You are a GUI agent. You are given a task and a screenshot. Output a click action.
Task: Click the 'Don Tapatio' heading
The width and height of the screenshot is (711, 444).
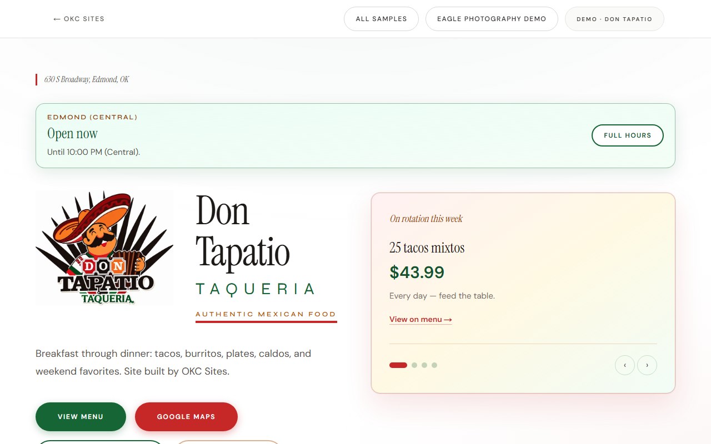pos(243,231)
